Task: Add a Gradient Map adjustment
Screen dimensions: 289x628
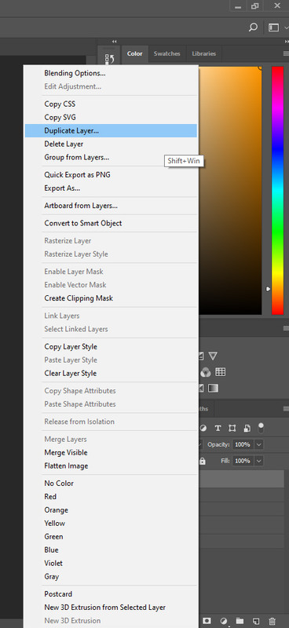Action: [213, 388]
